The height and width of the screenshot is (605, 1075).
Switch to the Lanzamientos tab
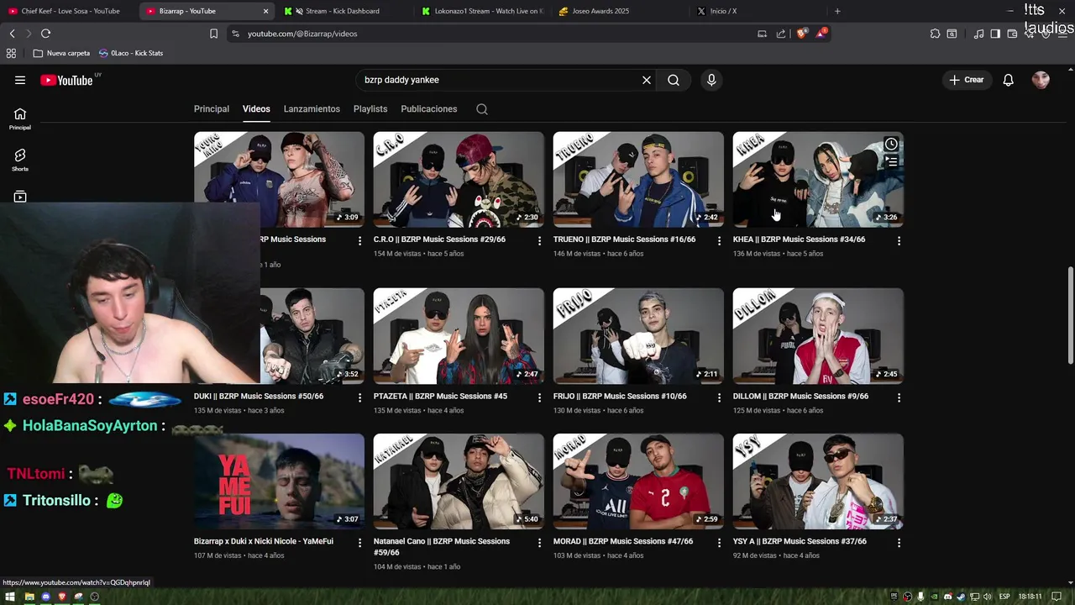click(312, 109)
